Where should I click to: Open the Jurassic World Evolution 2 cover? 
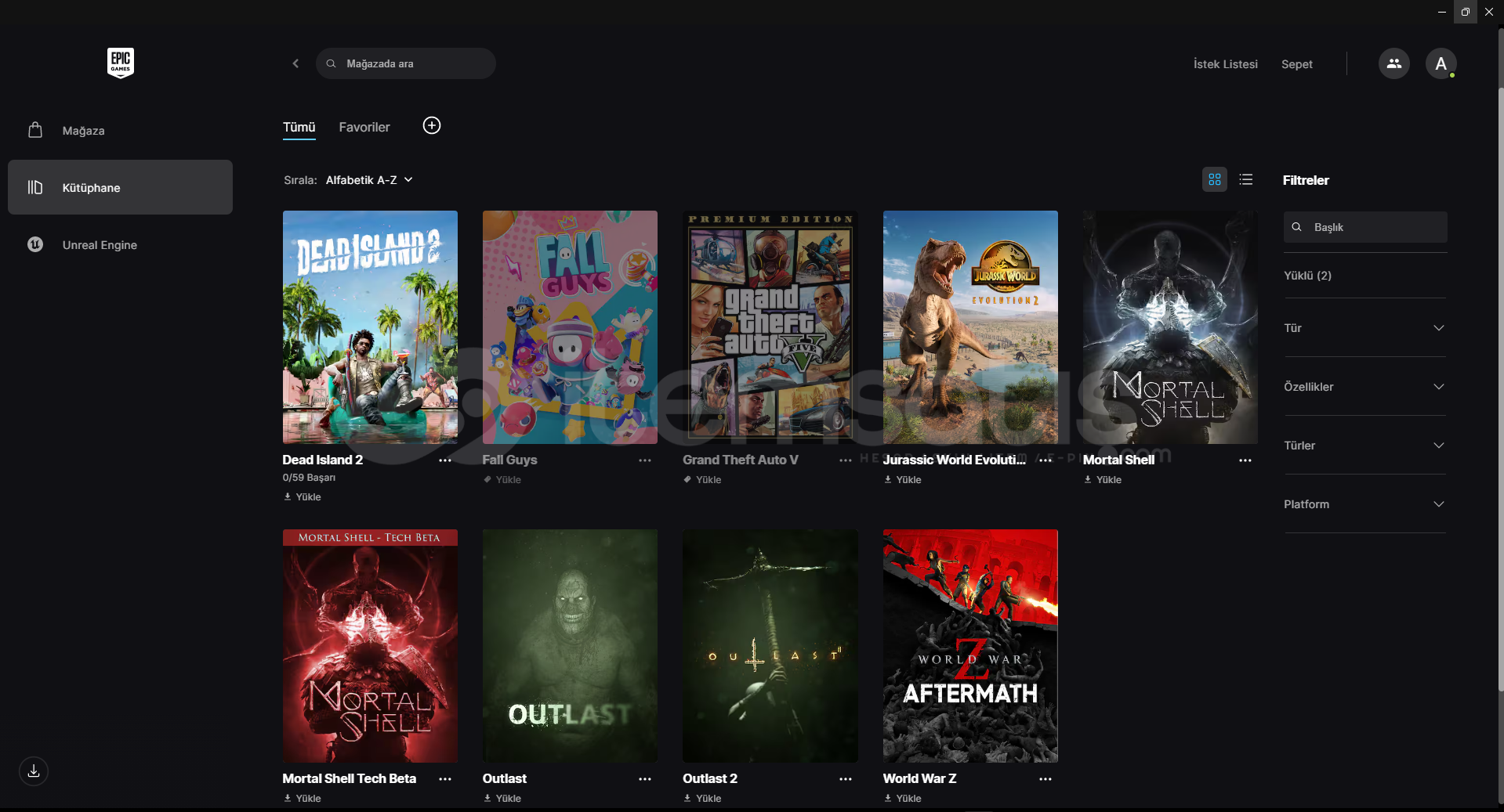[x=970, y=327]
